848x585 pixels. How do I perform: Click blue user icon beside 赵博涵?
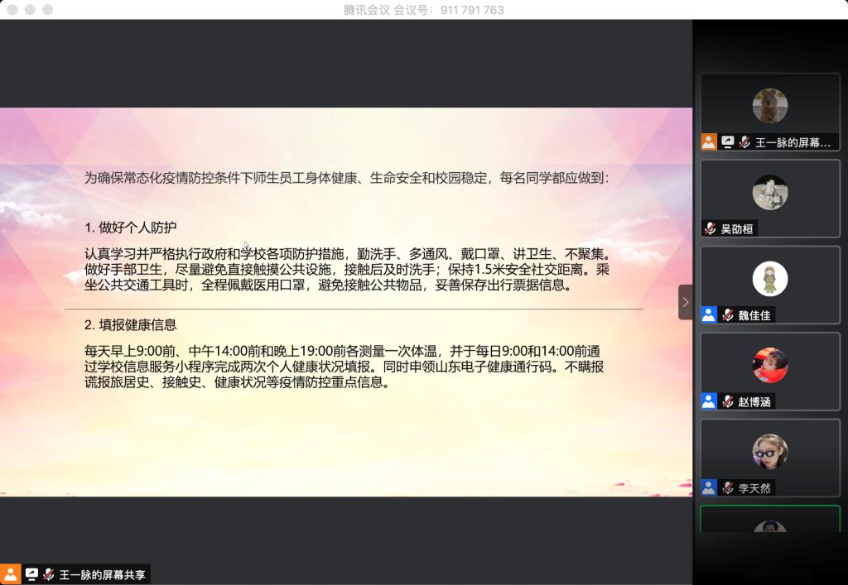[x=709, y=401]
